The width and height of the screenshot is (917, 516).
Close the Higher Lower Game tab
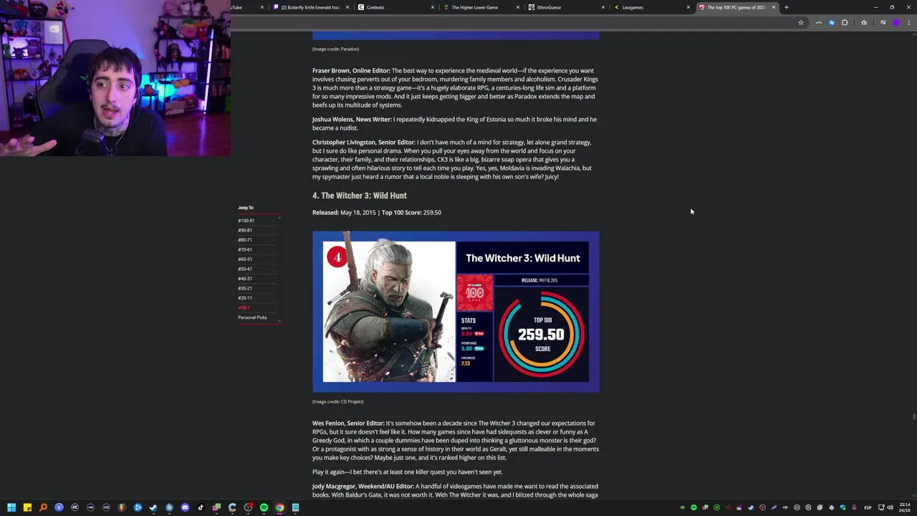tap(518, 7)
